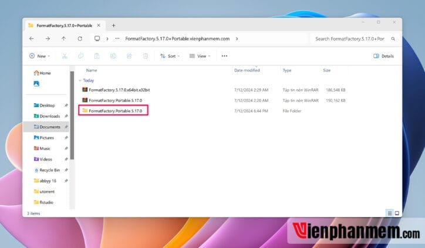The height and width of the screenshot is (248, 425).
Task: Open the New item dropdown
Action: [x=39, y=56]
